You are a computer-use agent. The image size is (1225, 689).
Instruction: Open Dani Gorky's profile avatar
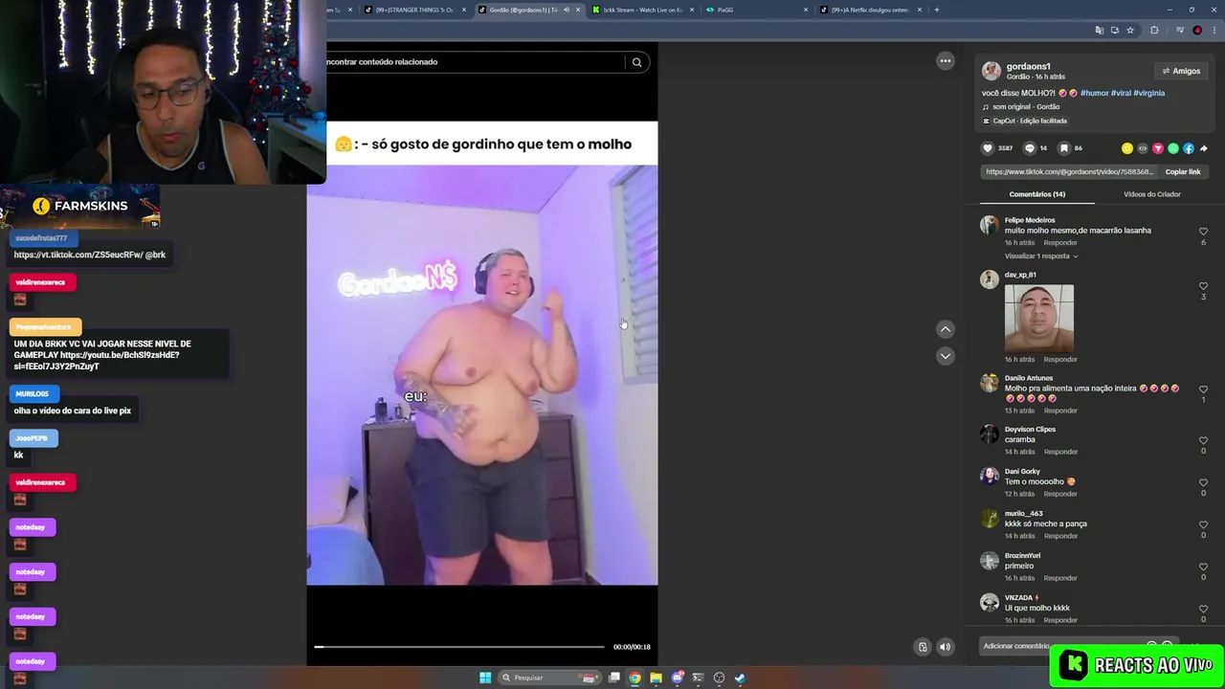click(990, 477)
